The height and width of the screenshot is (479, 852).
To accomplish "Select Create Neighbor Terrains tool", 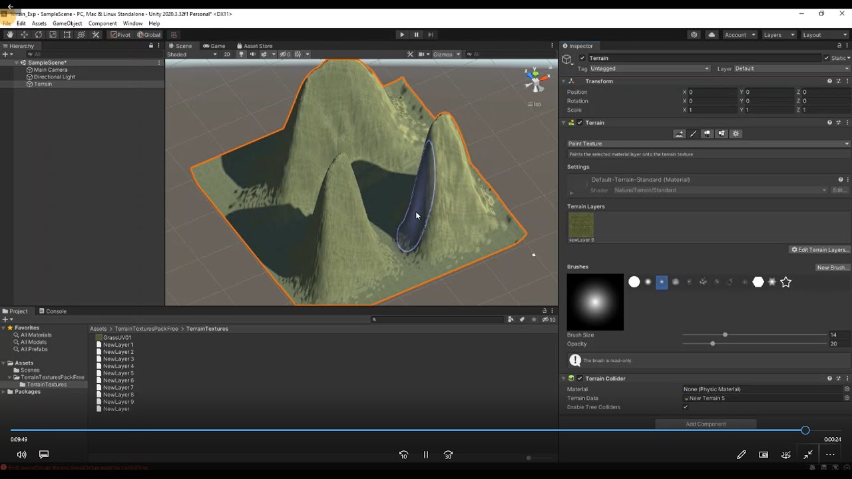I will [679, 134].
